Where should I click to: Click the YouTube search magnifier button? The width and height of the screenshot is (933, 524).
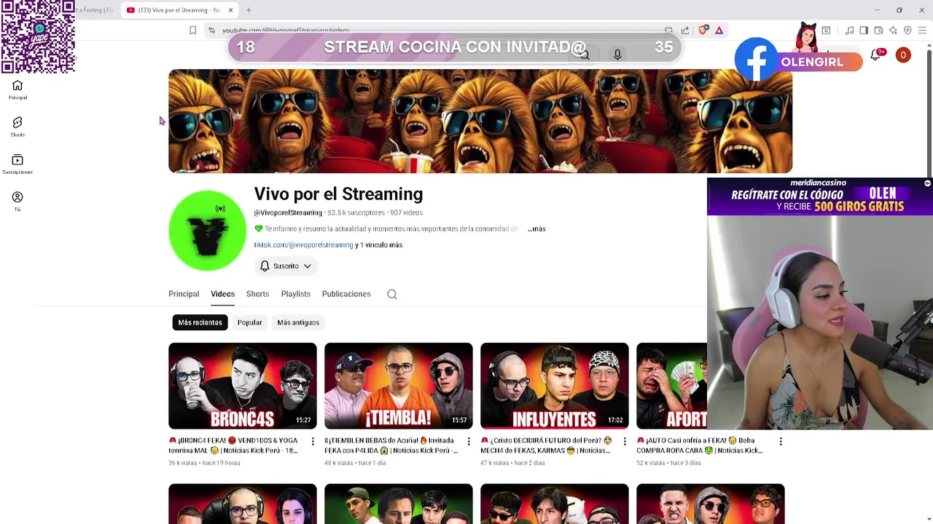[584, 55]
